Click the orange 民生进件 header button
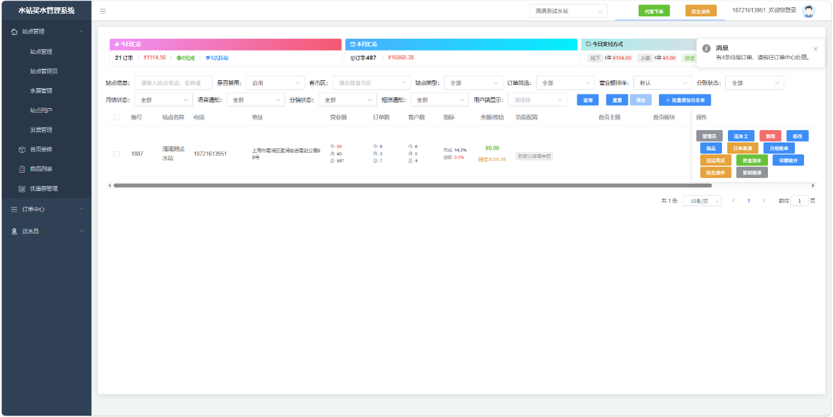The height and width of the screenshot is (417, 833). (x=701, y=11)
